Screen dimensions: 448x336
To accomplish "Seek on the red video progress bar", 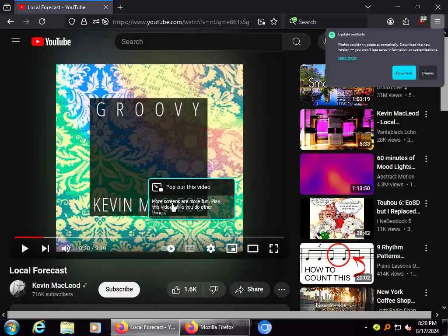I will [29, 237].
